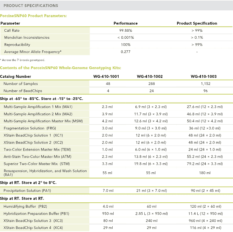Select 'Humidifying Buffer (PB2)' row label

click(x=25, y=206)
